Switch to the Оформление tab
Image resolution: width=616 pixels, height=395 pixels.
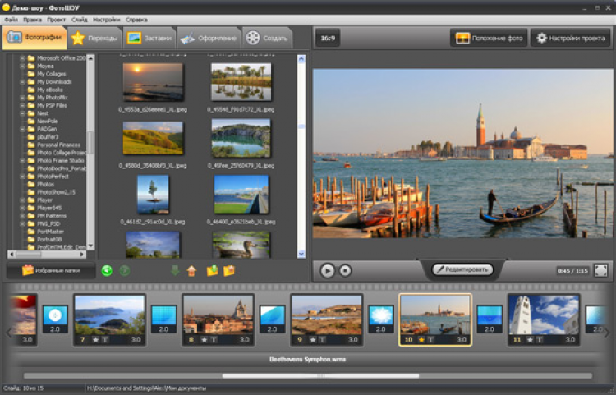coord(209,38)
